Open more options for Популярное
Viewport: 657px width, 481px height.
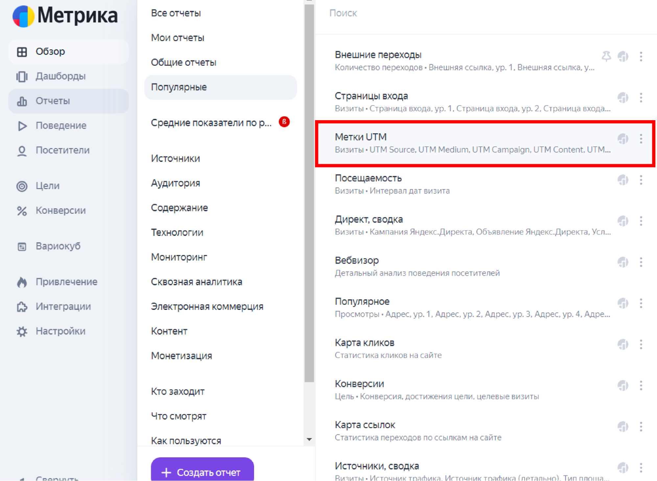coord(641,303)
